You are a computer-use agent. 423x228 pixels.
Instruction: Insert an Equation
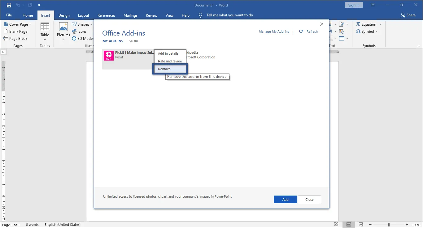pyautogui.click(x=367, y=24)
